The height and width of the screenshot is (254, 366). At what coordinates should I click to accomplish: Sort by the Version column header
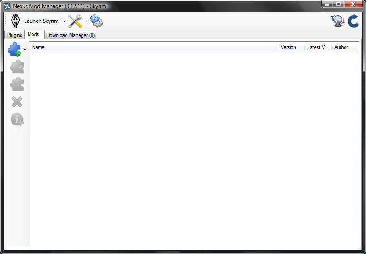click(x=291, y=47)
